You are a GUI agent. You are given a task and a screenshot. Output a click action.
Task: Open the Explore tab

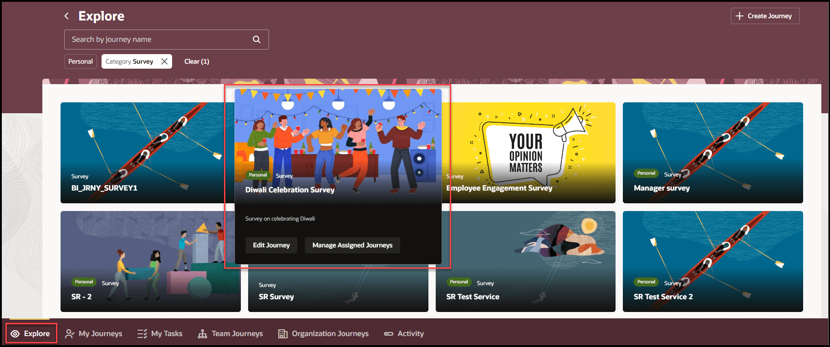click(31, 334)
